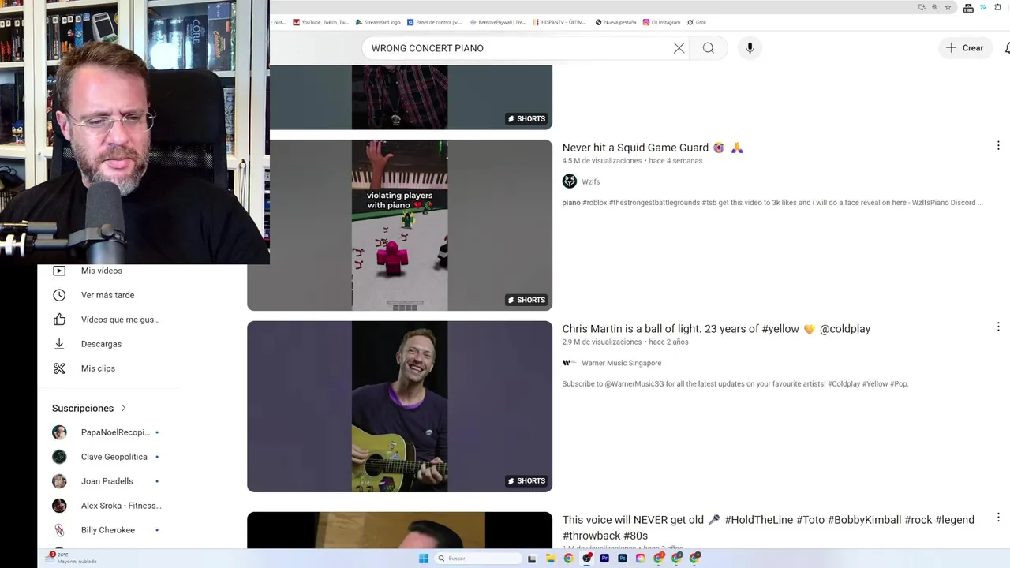Open the Grok bookmark

click(697, 22)
